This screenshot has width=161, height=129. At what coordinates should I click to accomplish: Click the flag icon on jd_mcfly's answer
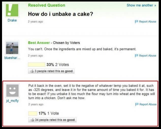click(x=137, y=104)
